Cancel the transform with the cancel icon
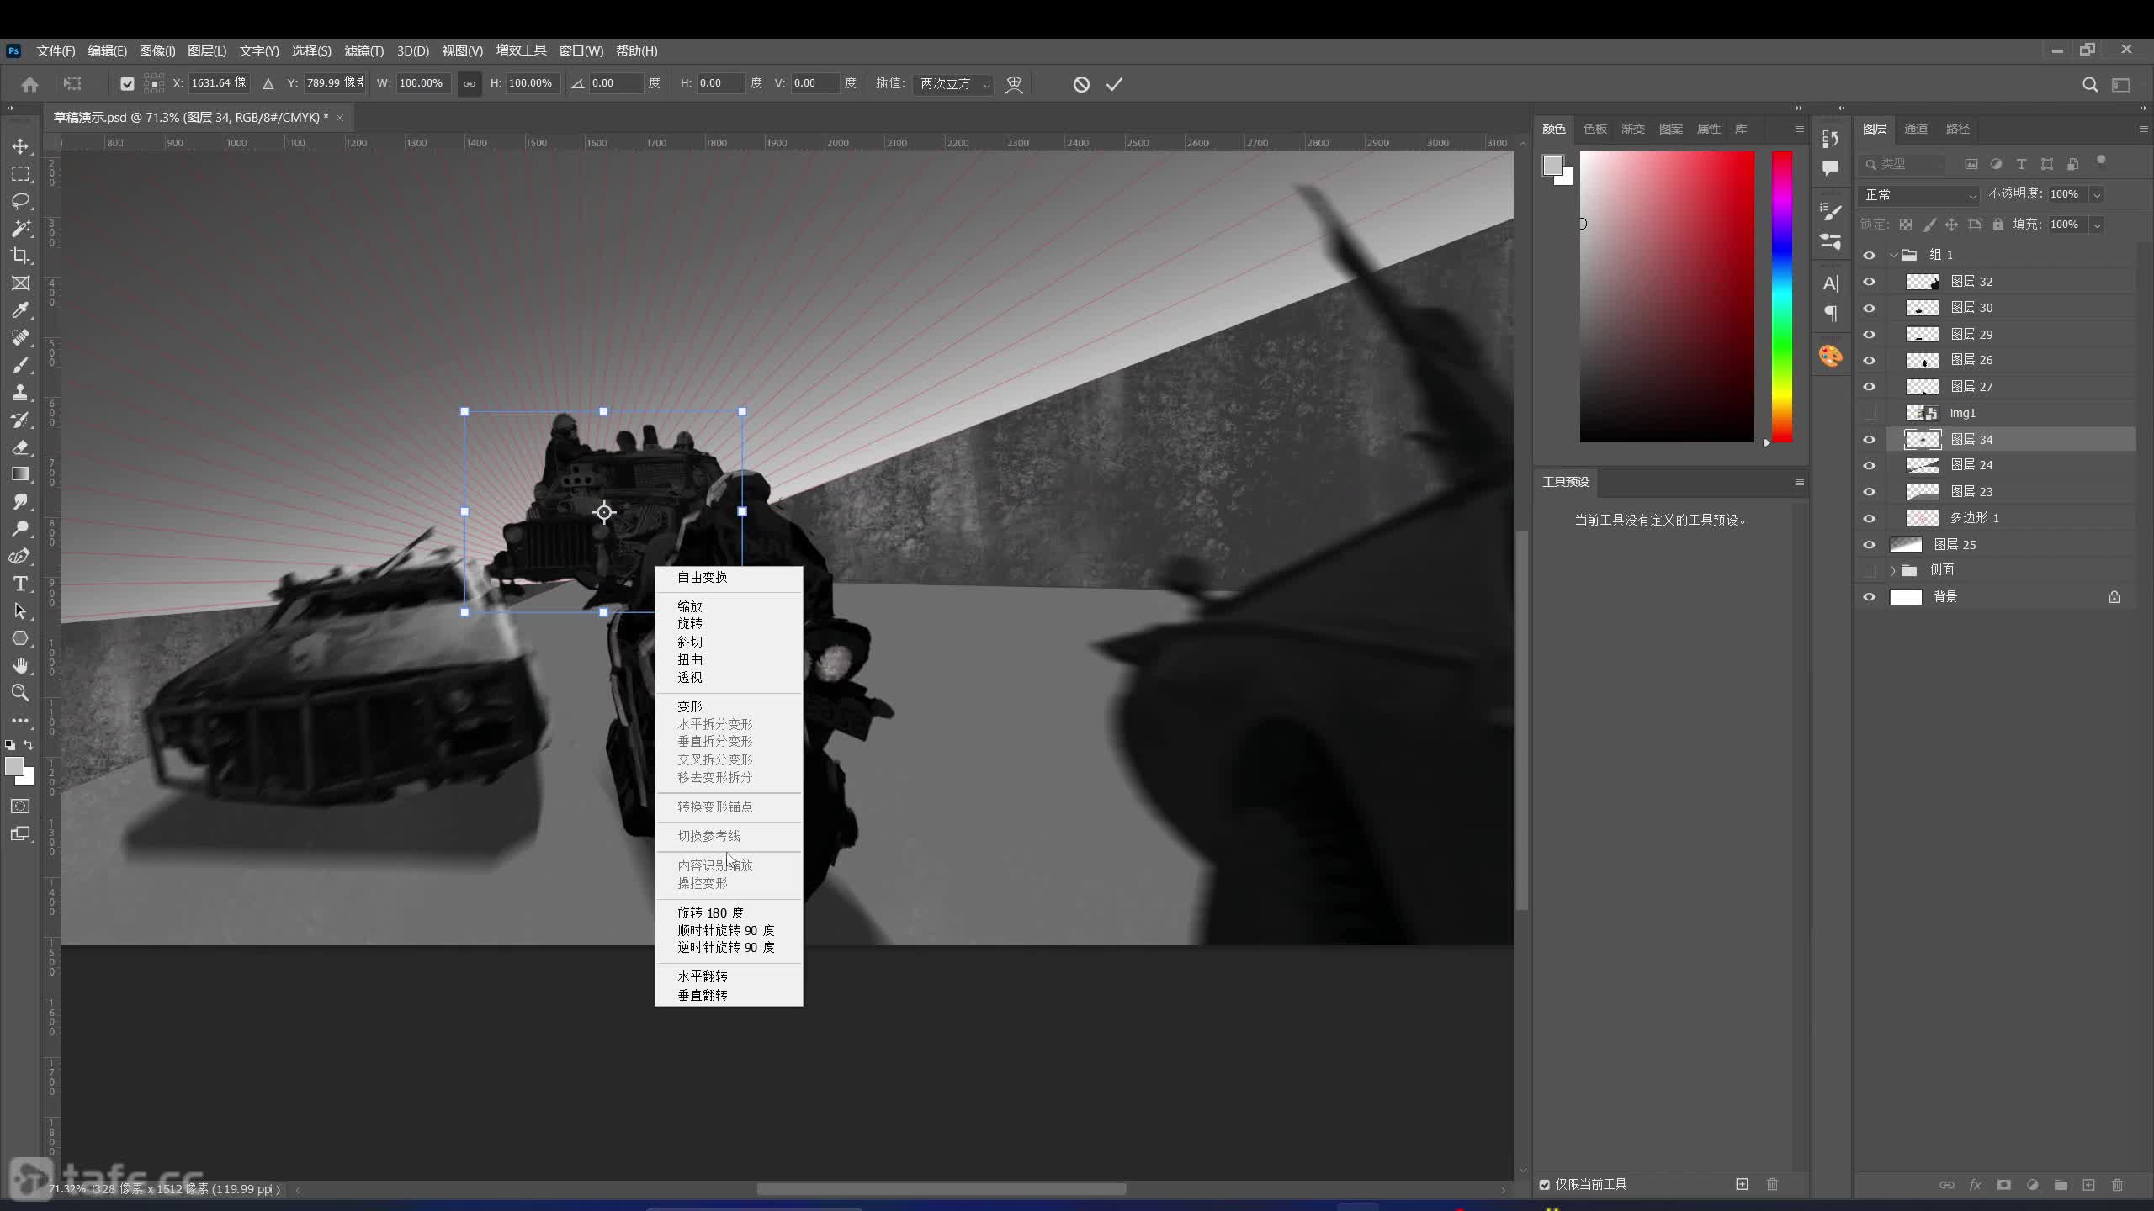Image resolution: width=2154 pixels, height=1211 pixels. tap(1081, 84)
